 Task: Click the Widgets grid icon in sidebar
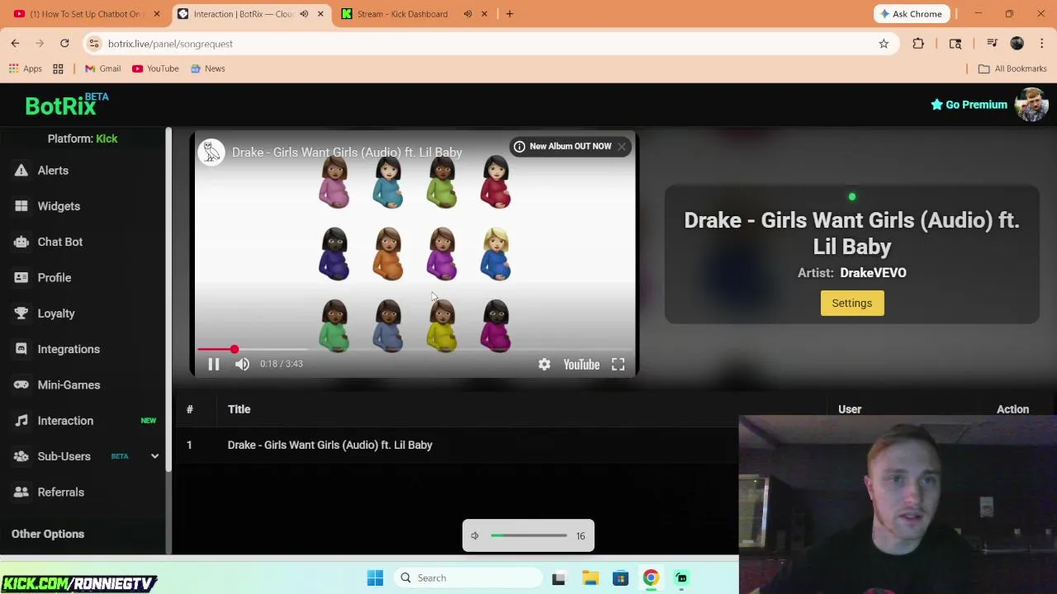21,206
